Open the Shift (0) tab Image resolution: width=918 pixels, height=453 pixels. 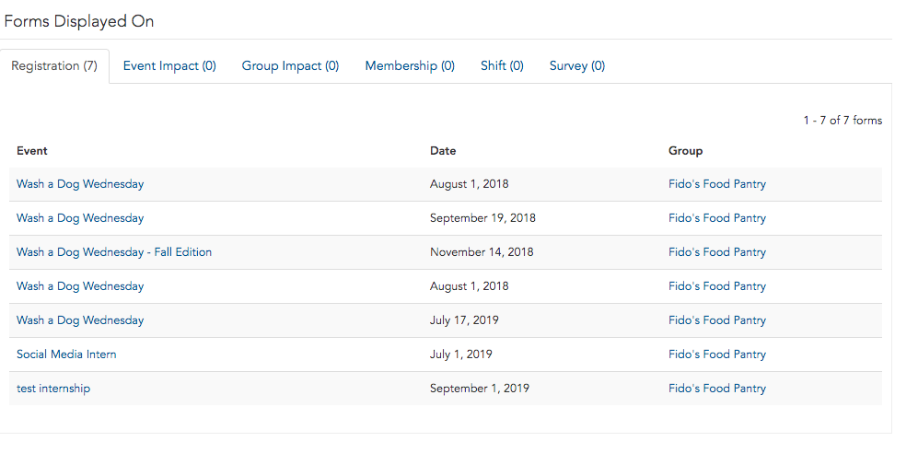502,66
